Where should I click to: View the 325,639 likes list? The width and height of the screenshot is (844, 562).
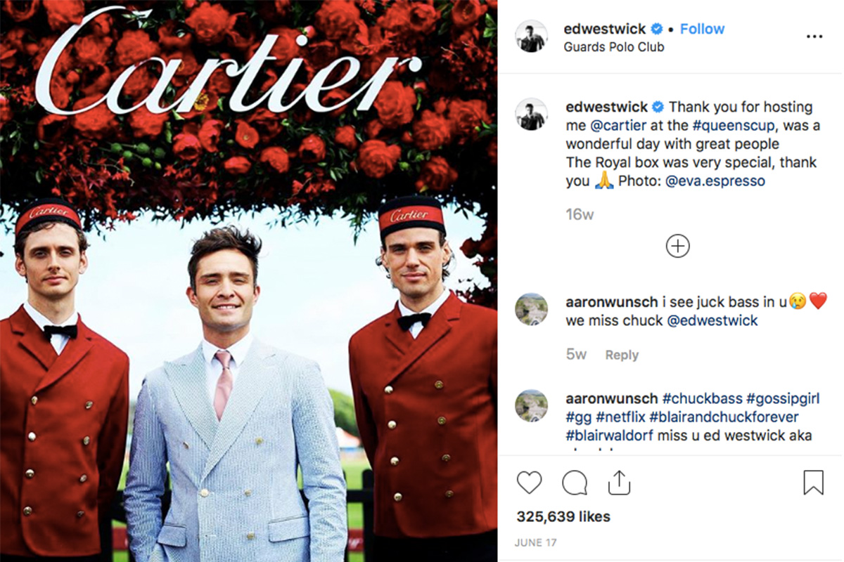click(563, 516)
